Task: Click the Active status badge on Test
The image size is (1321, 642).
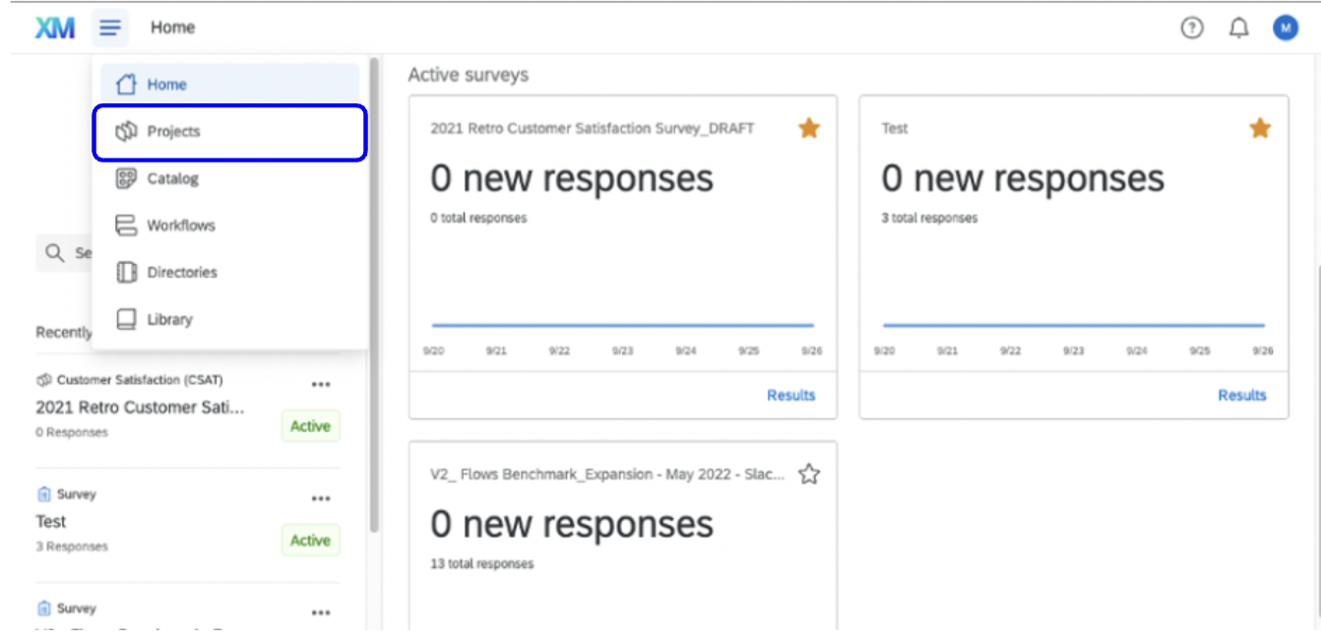Action: [x=310, y=541]
